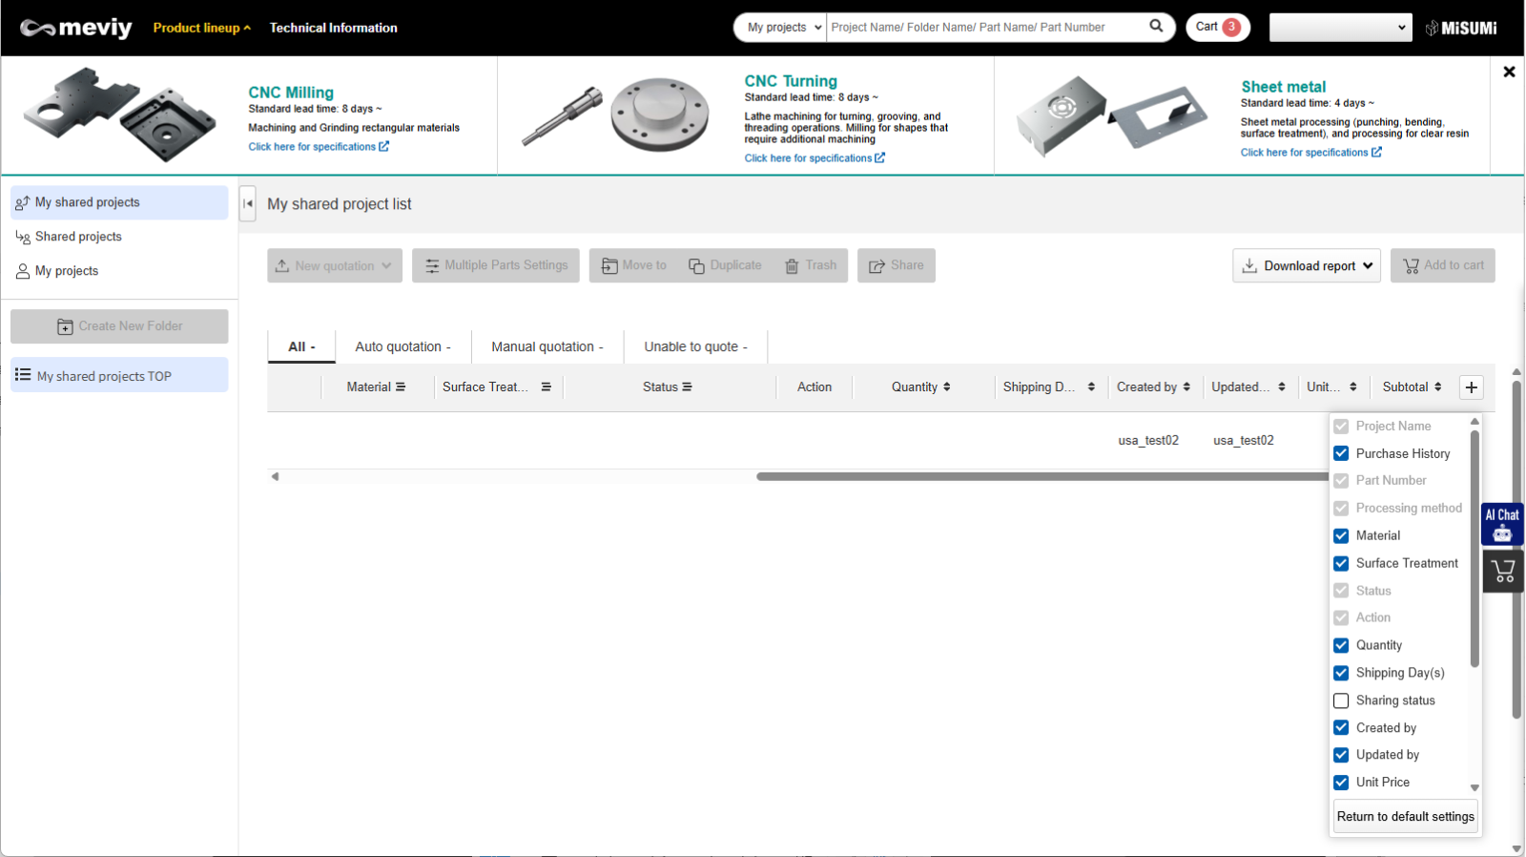Screen dimensions: 1526x857
Task: Click the Status column filter icon
Action: tap(687, 387)
